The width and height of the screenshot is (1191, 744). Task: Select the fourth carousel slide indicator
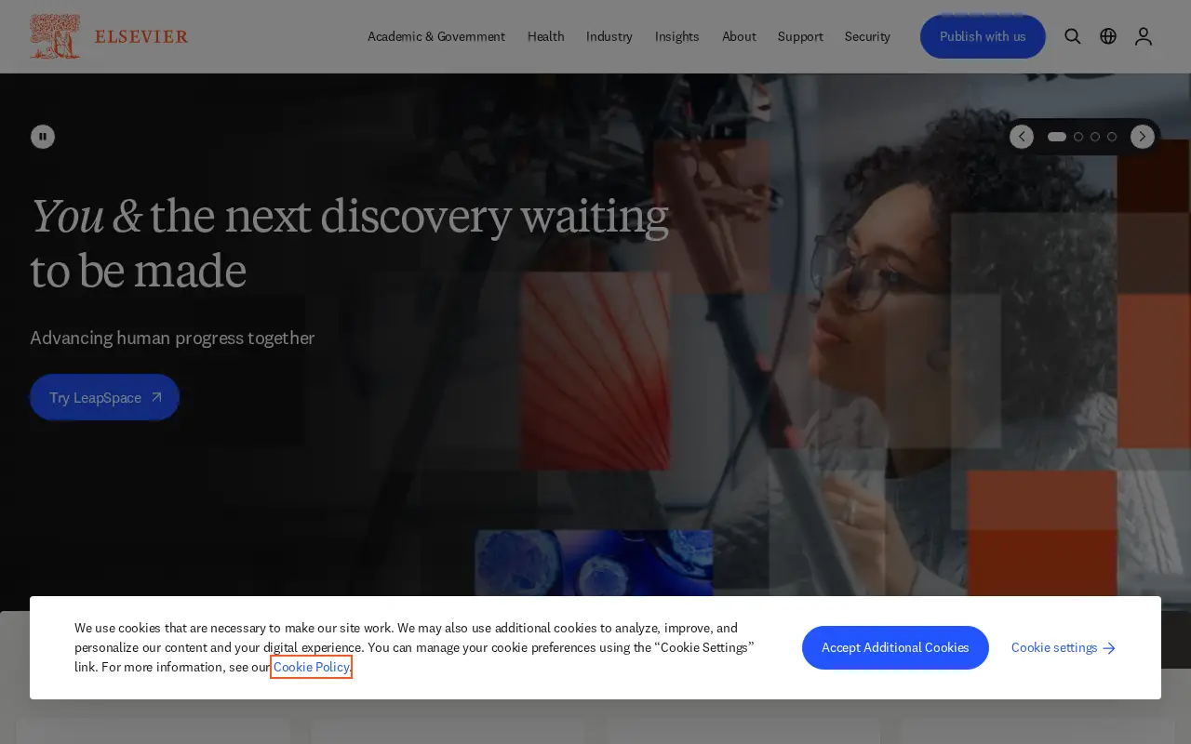pos(1112,137)
